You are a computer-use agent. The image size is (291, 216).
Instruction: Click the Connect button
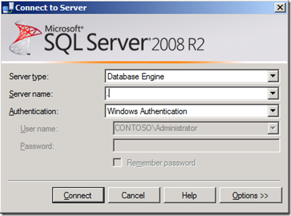[x=78, y=195]
